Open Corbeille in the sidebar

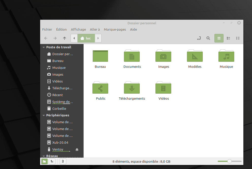(59, 109)
